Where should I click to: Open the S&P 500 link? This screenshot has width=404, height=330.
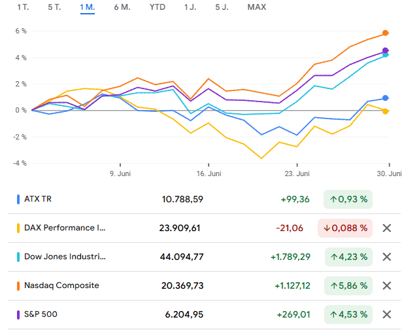point(41,314)
